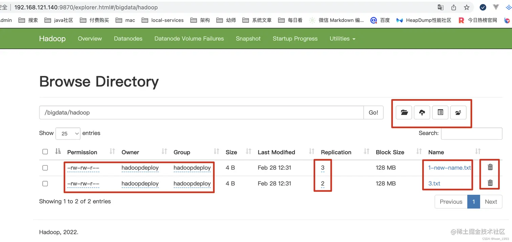Open the Datanodes tab

click(128, 39)
